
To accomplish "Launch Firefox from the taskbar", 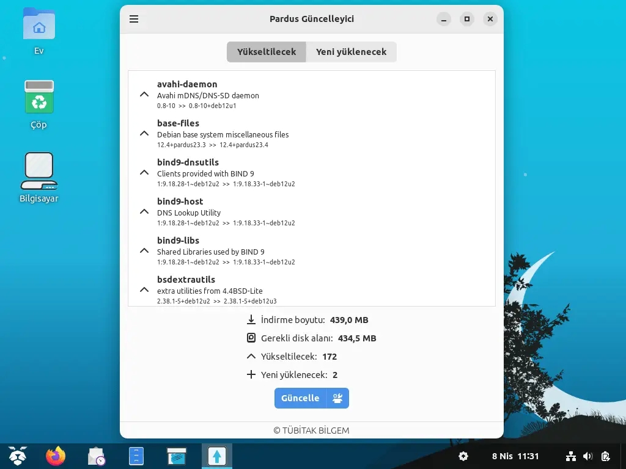I will (x=56, y=456).
